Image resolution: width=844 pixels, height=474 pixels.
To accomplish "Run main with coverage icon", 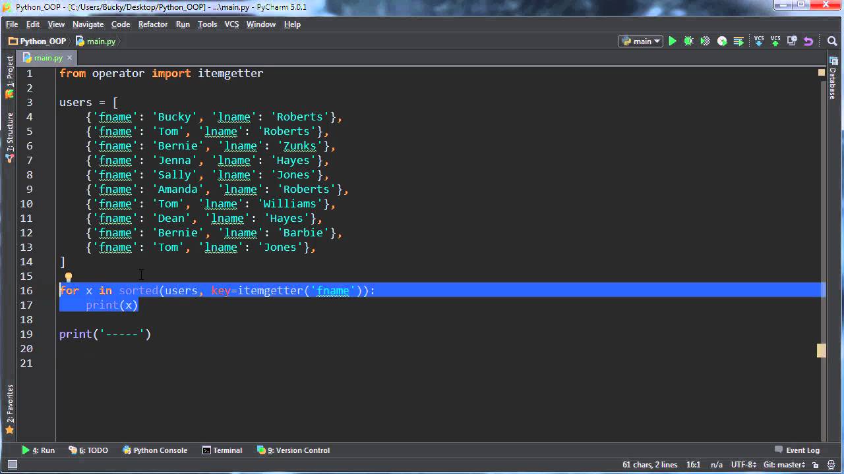I will click(706, 41).
